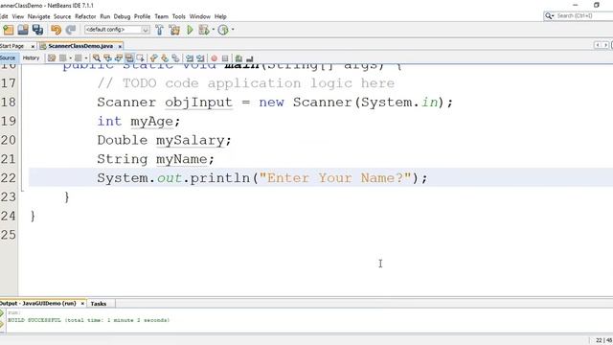
Task: Open the View menu
Action: click(18, 16)
